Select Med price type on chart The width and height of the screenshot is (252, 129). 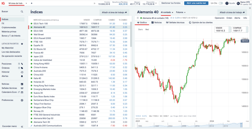click(x=147, y=29)
